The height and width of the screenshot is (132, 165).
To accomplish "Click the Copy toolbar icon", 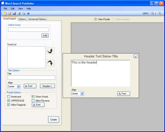I will tap(24, 13).
